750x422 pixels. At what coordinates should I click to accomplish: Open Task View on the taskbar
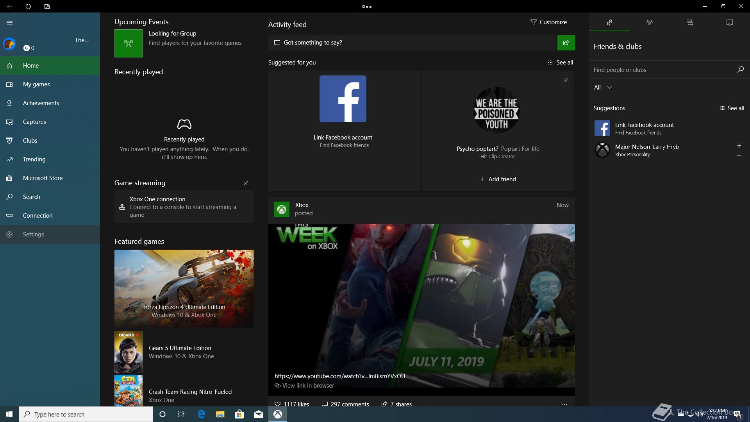pos(181,414)
